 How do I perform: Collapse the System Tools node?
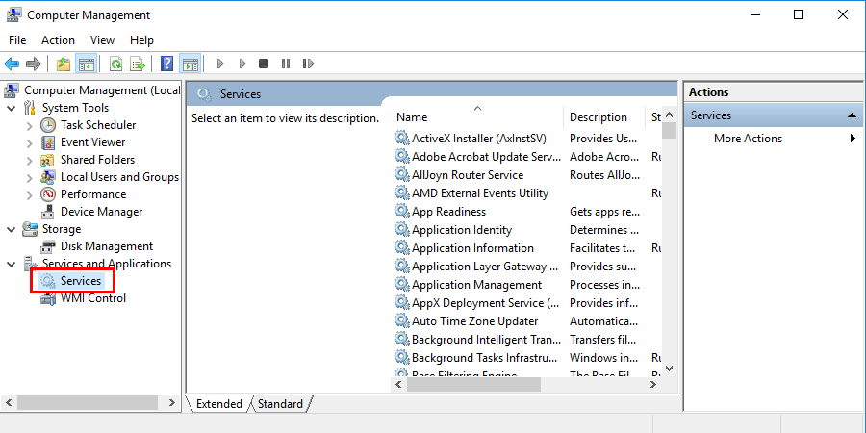[12, 108]
